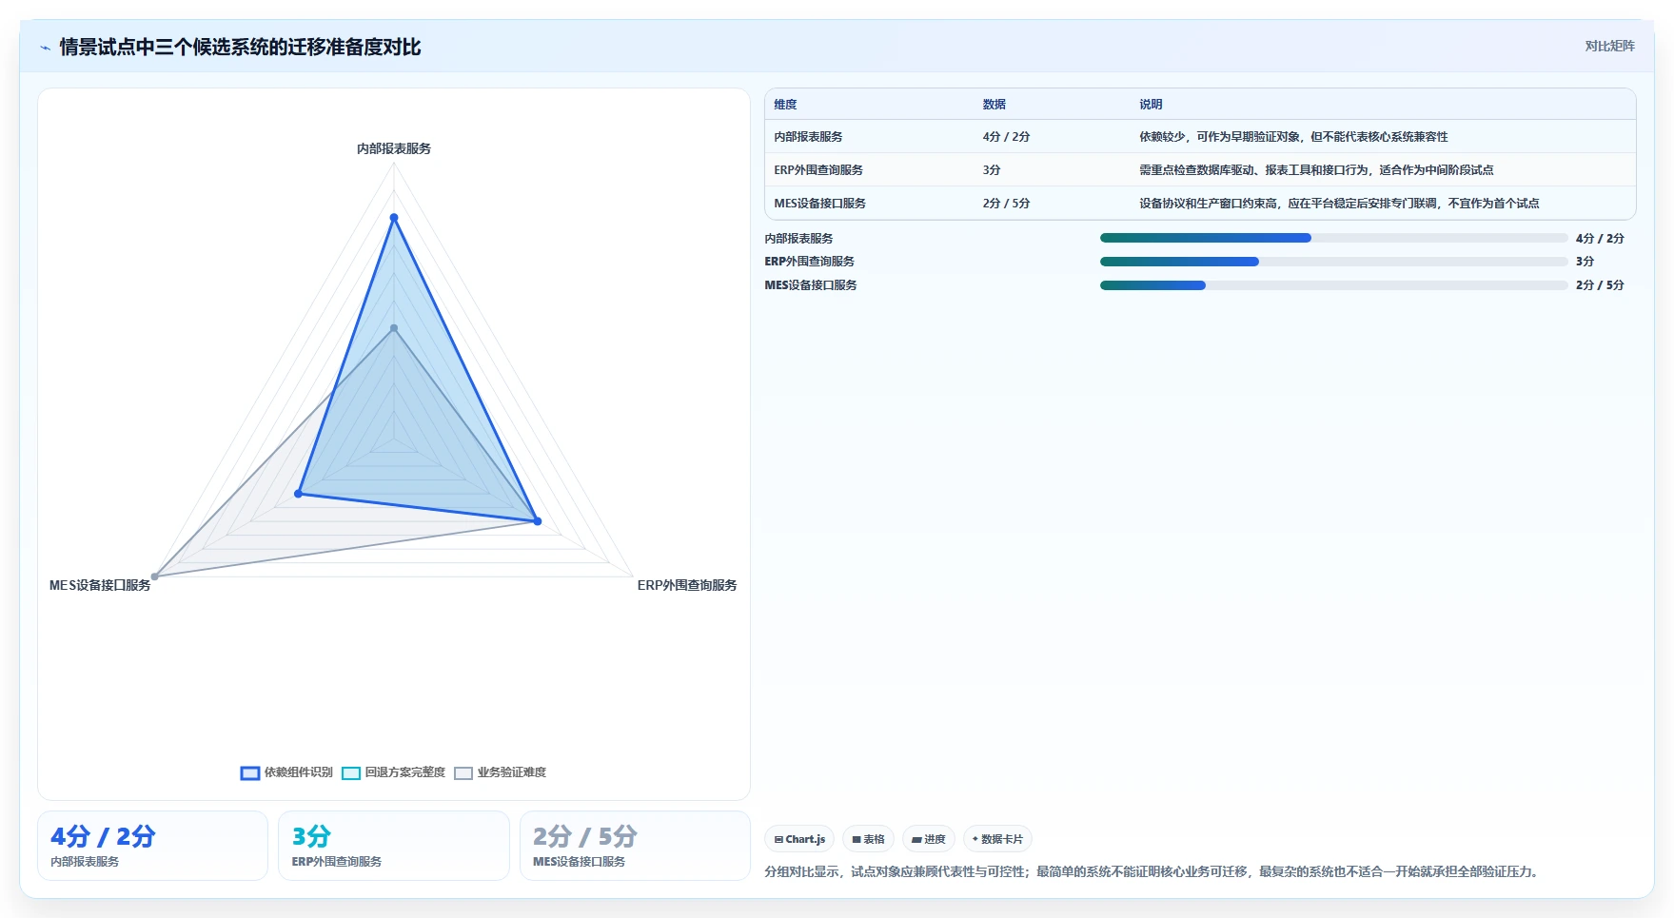Viewport: 1674px width, 918px height.
Task: Click the 内部报表服务 progress bar
Action: [x=1333, y=238]
